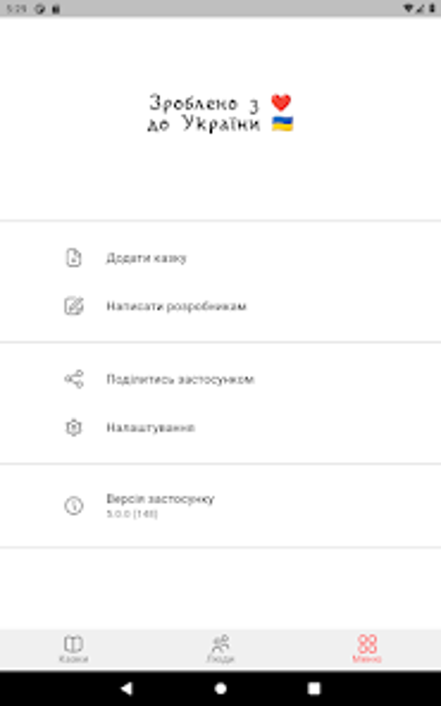
Task: Choose "Написати розробникам" label
Action: coord(176,306)
